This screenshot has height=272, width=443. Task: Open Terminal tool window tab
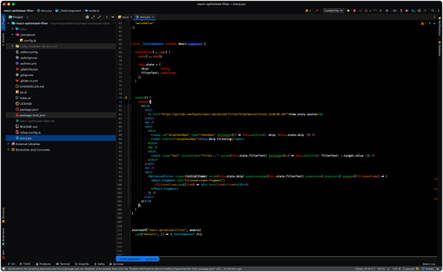63,264
